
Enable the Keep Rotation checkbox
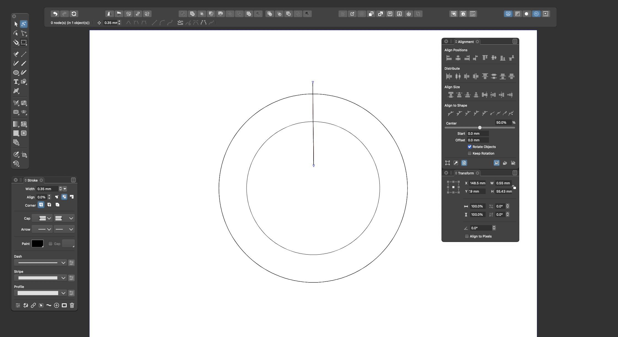pos(469,153)
